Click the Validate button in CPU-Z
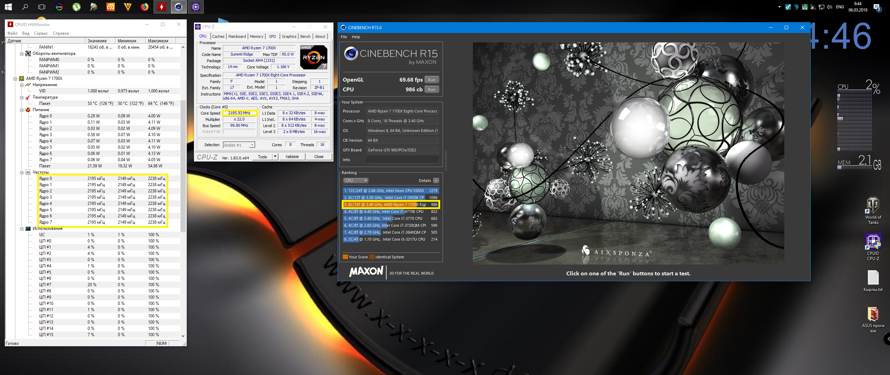This screenshot has width=890, height=375. [292, 157]
